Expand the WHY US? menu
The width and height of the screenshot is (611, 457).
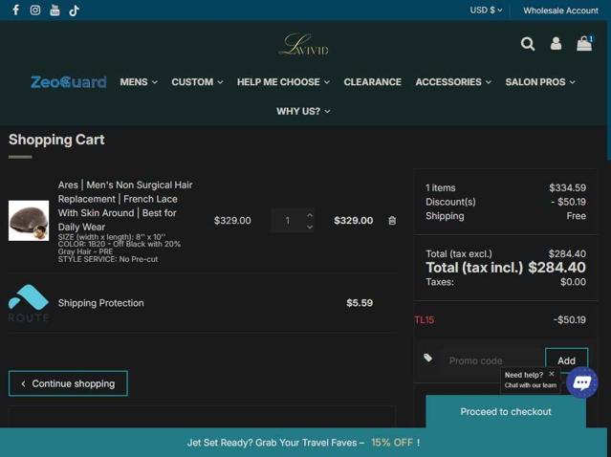(x=303, y=111)
